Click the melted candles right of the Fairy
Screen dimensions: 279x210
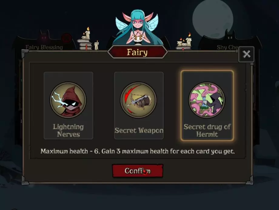pos(184,41)
